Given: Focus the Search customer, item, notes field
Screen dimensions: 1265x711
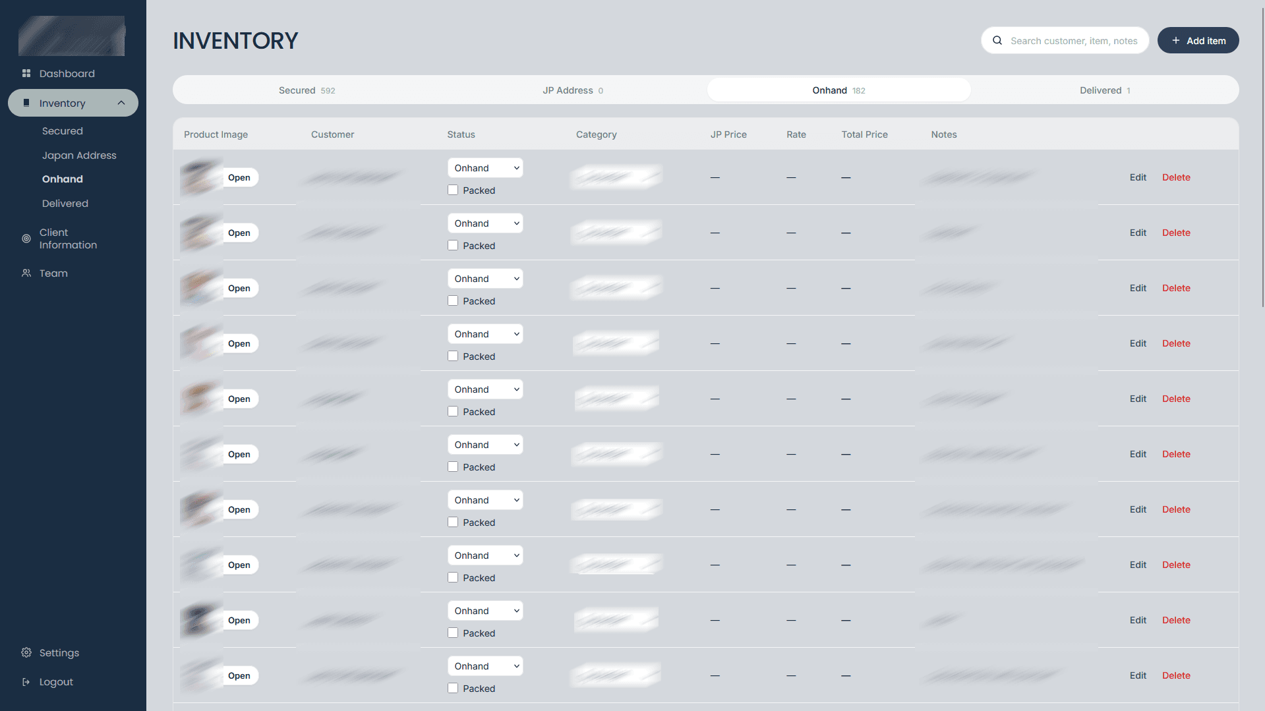Looking at the screenshot, I should [1065, 40].
